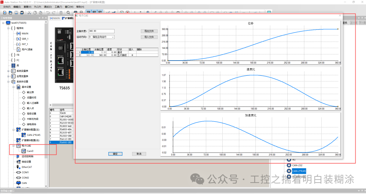Select Cam0 icon in project tree

tap(24, 151)
